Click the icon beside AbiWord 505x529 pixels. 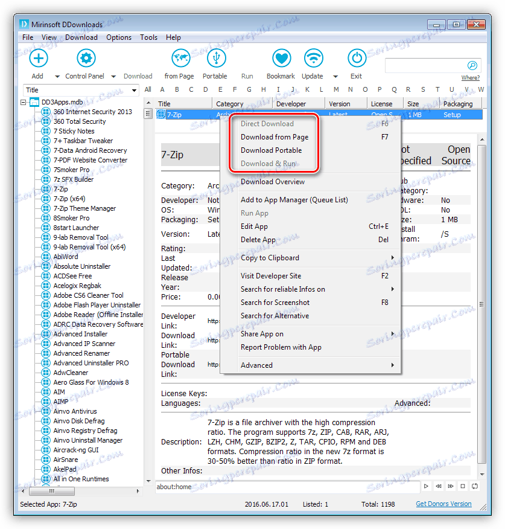[46, 257]
